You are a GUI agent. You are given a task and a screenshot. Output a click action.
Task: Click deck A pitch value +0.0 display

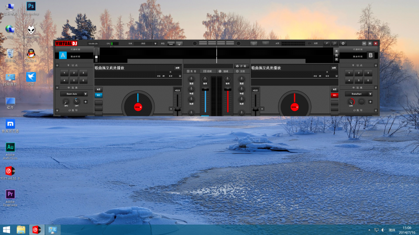[x=177, y=90]
